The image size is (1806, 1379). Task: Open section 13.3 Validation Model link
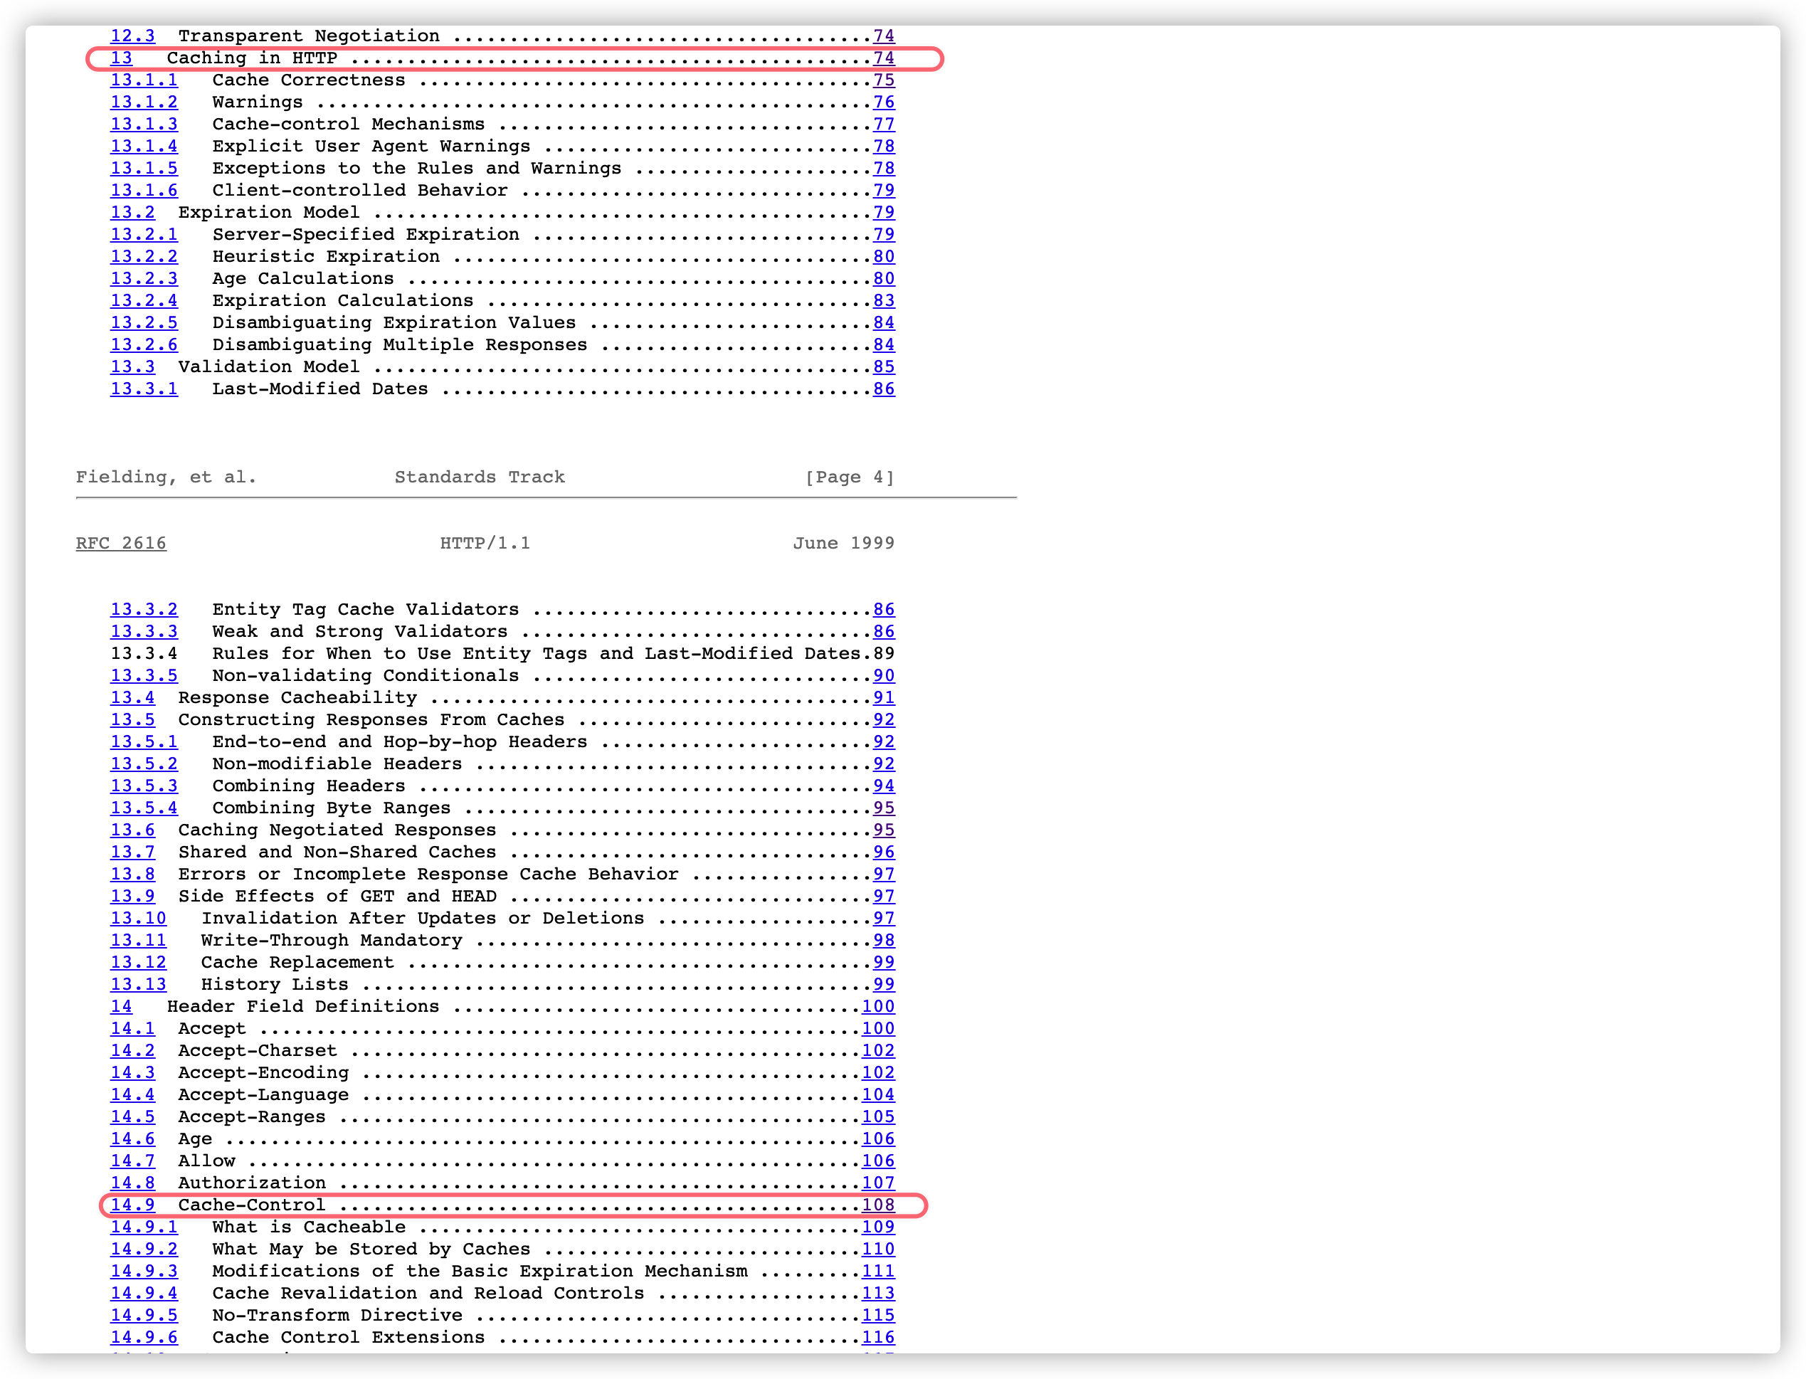132,367
